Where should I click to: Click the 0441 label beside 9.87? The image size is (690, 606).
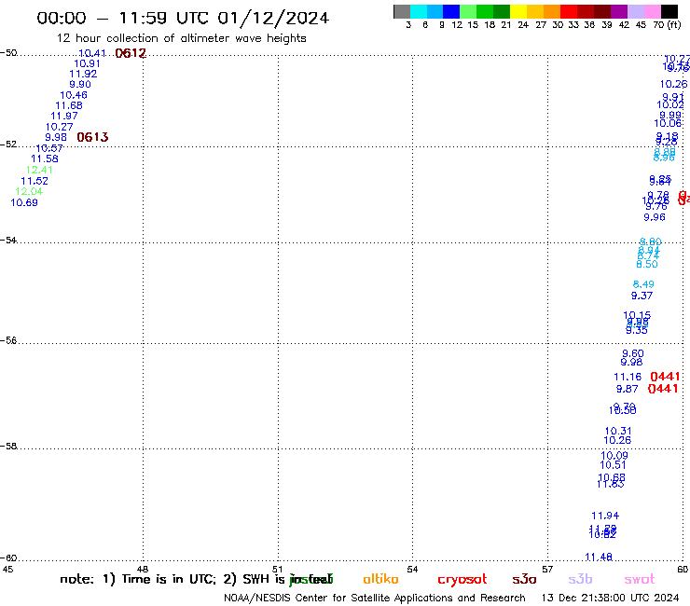click(663, 389)
